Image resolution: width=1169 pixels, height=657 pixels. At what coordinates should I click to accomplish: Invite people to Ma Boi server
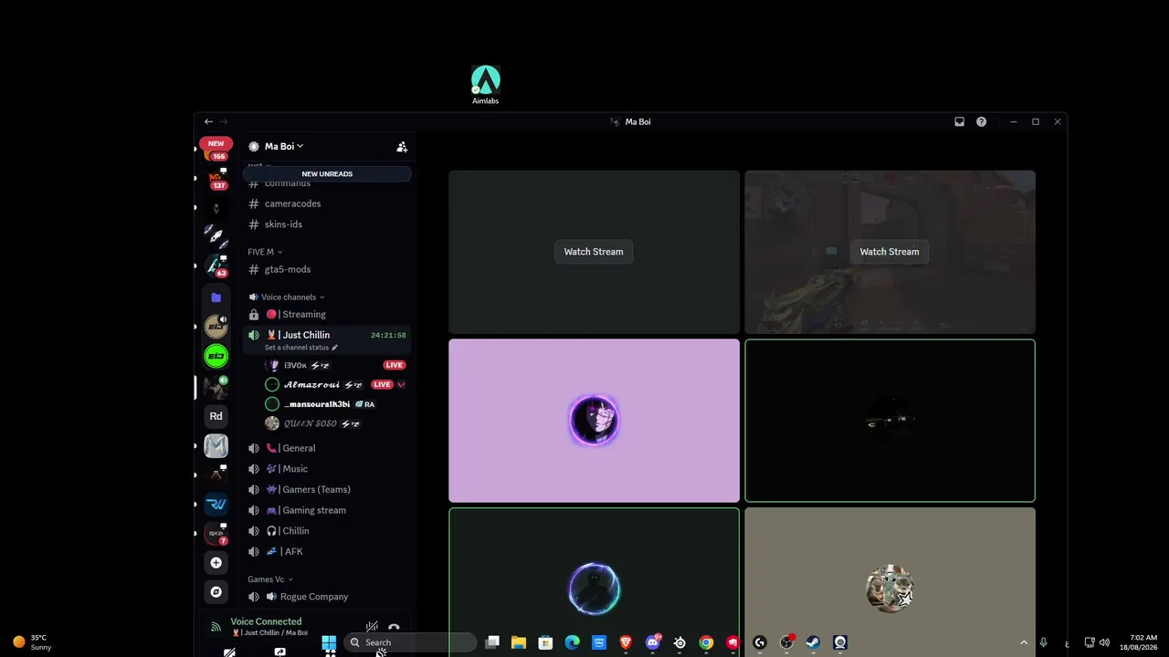pos(402,146)
